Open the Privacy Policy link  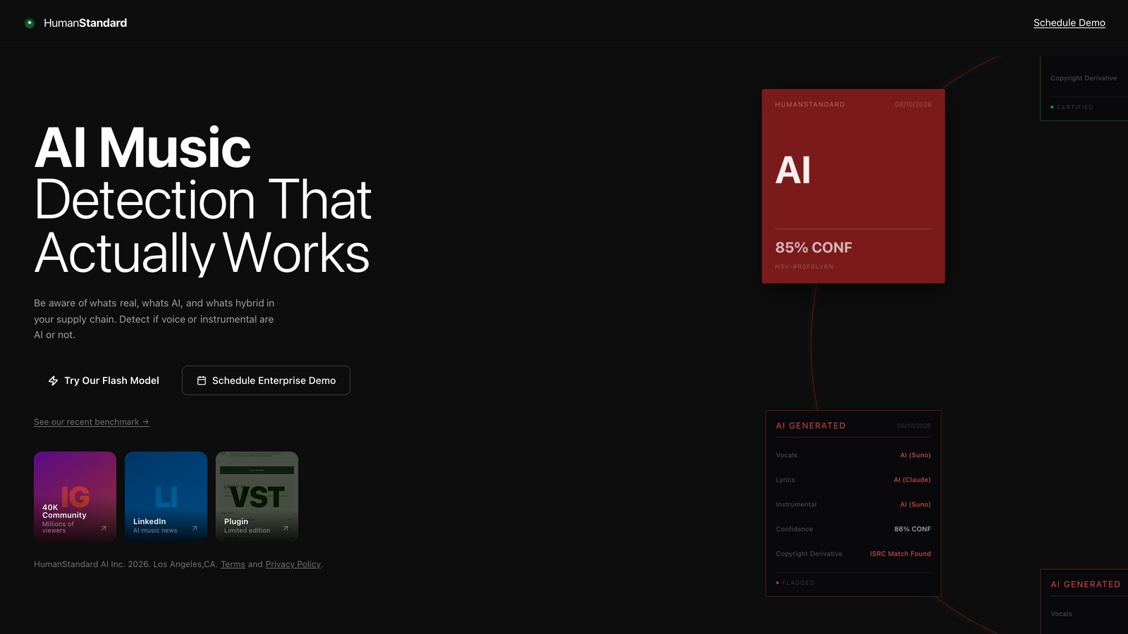click(293, 564)
